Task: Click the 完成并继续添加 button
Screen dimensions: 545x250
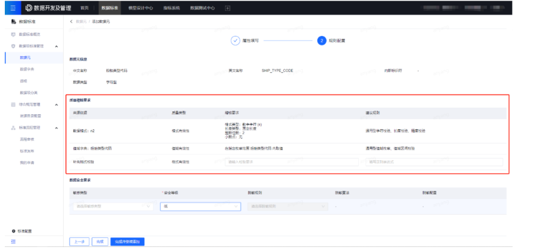Action: (x=127, y=242)
